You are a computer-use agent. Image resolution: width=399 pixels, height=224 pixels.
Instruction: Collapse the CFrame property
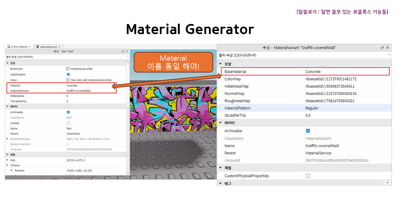7,165
